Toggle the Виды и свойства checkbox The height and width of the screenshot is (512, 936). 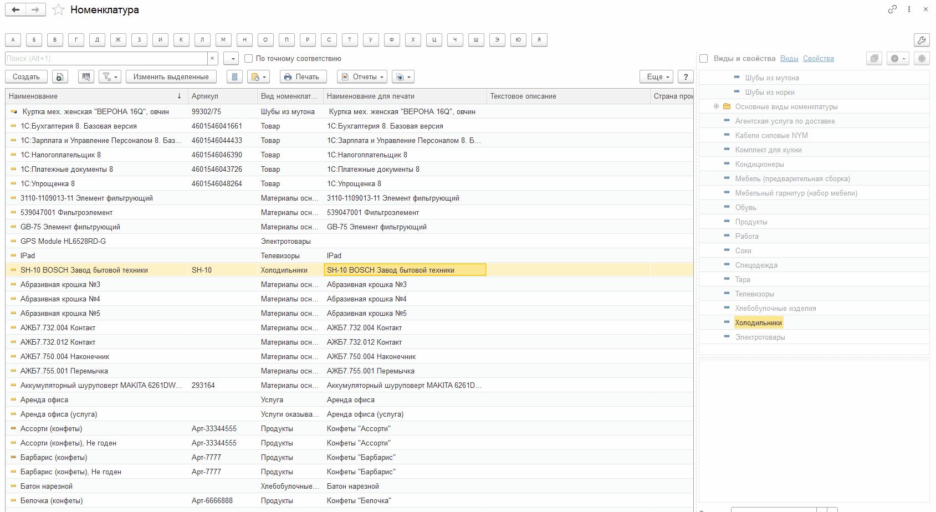704,59
